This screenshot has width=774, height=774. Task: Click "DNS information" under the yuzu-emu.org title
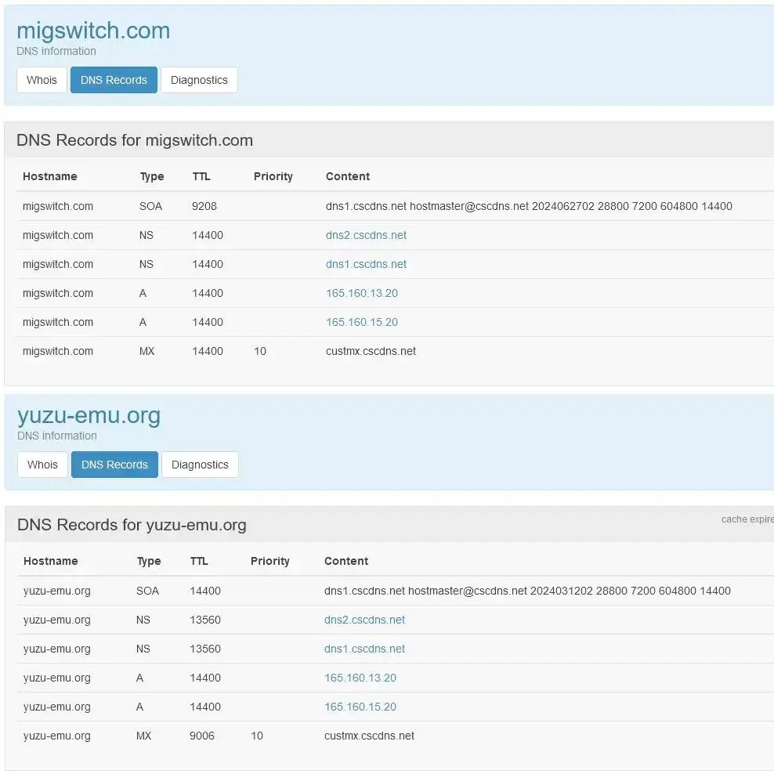coord(57,436)
